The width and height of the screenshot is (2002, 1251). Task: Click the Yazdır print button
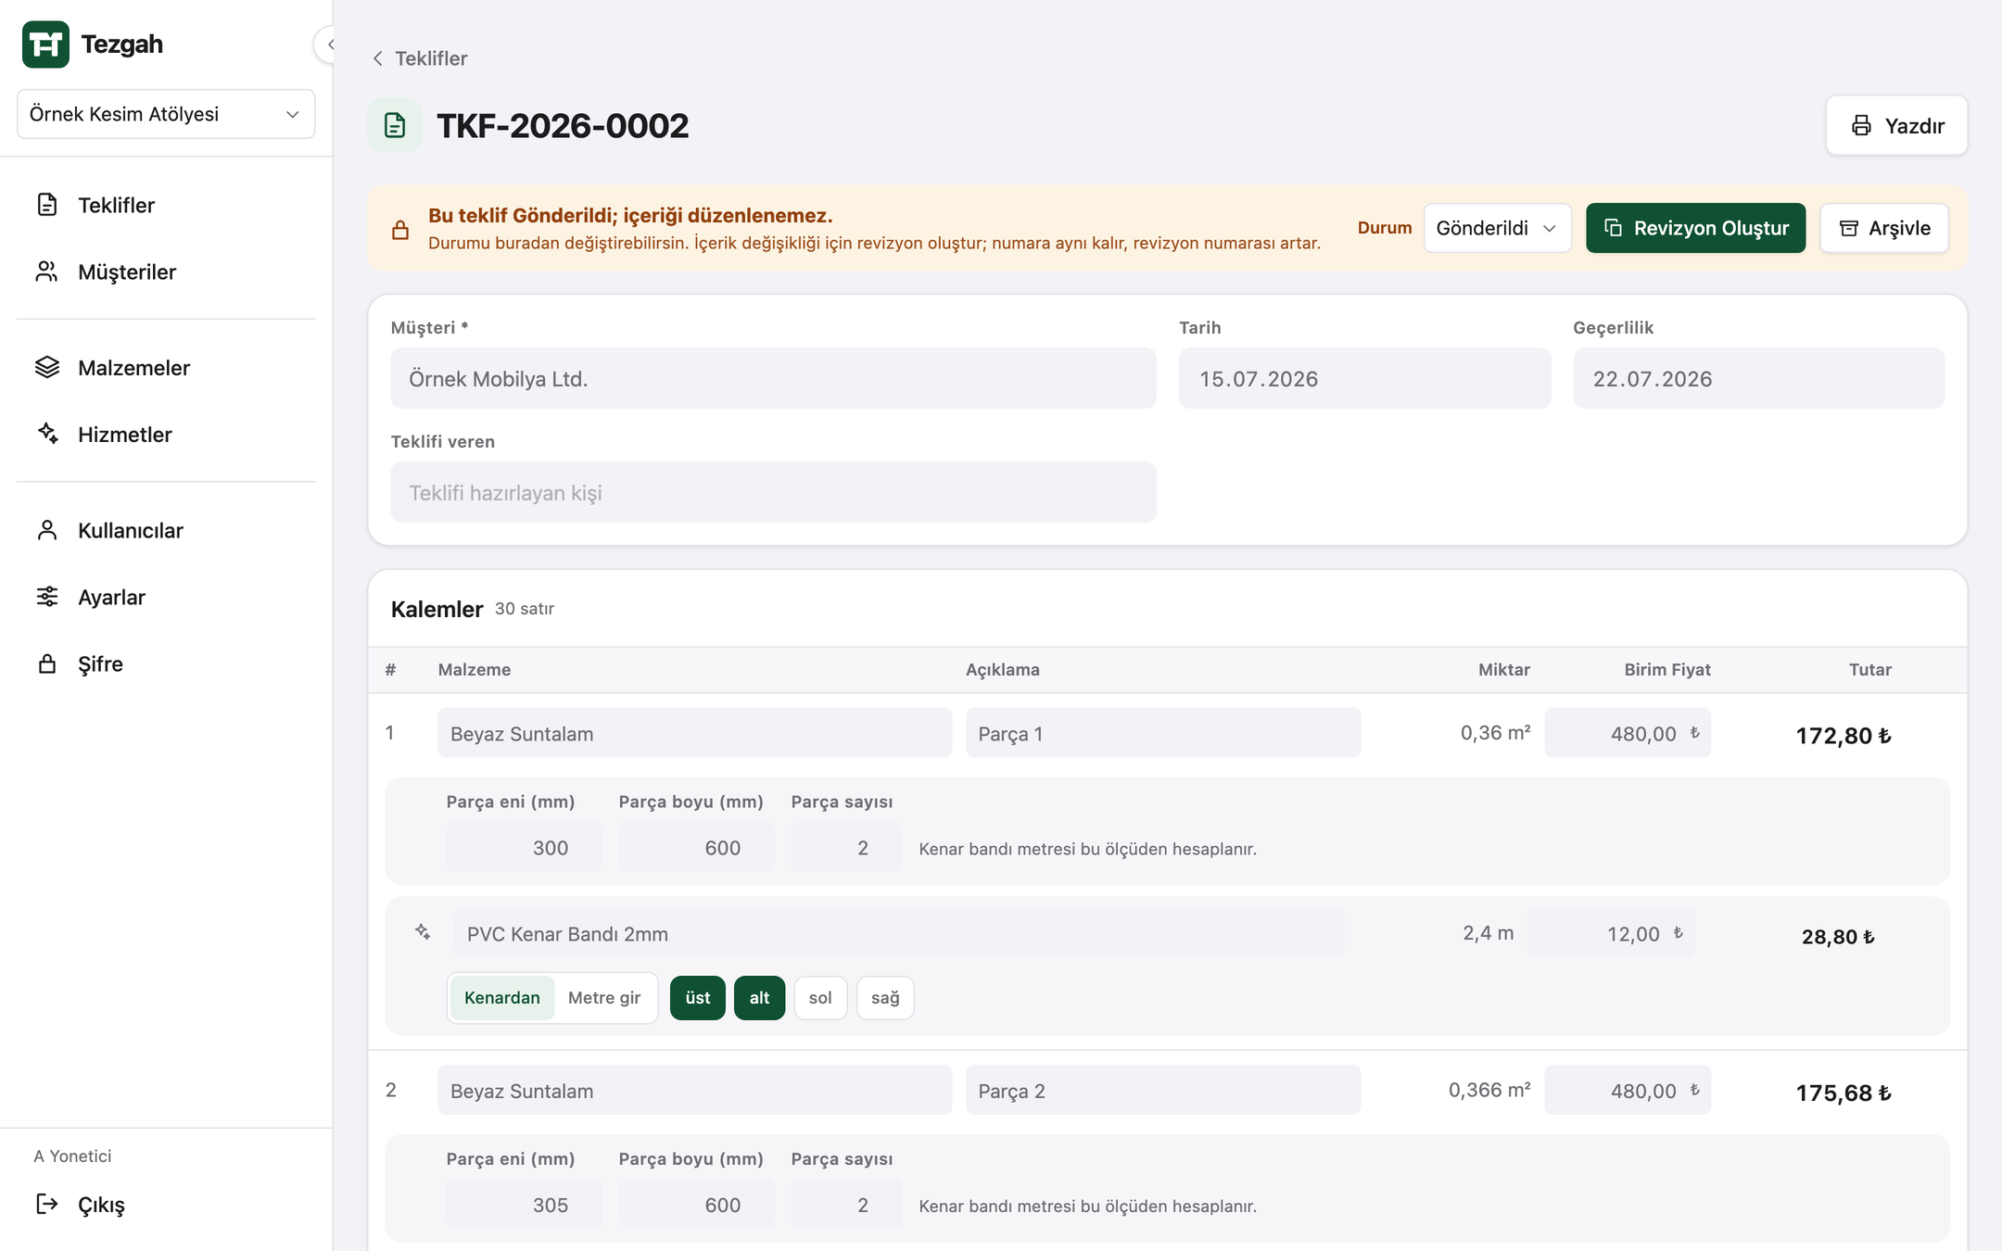coord(1896,125)
